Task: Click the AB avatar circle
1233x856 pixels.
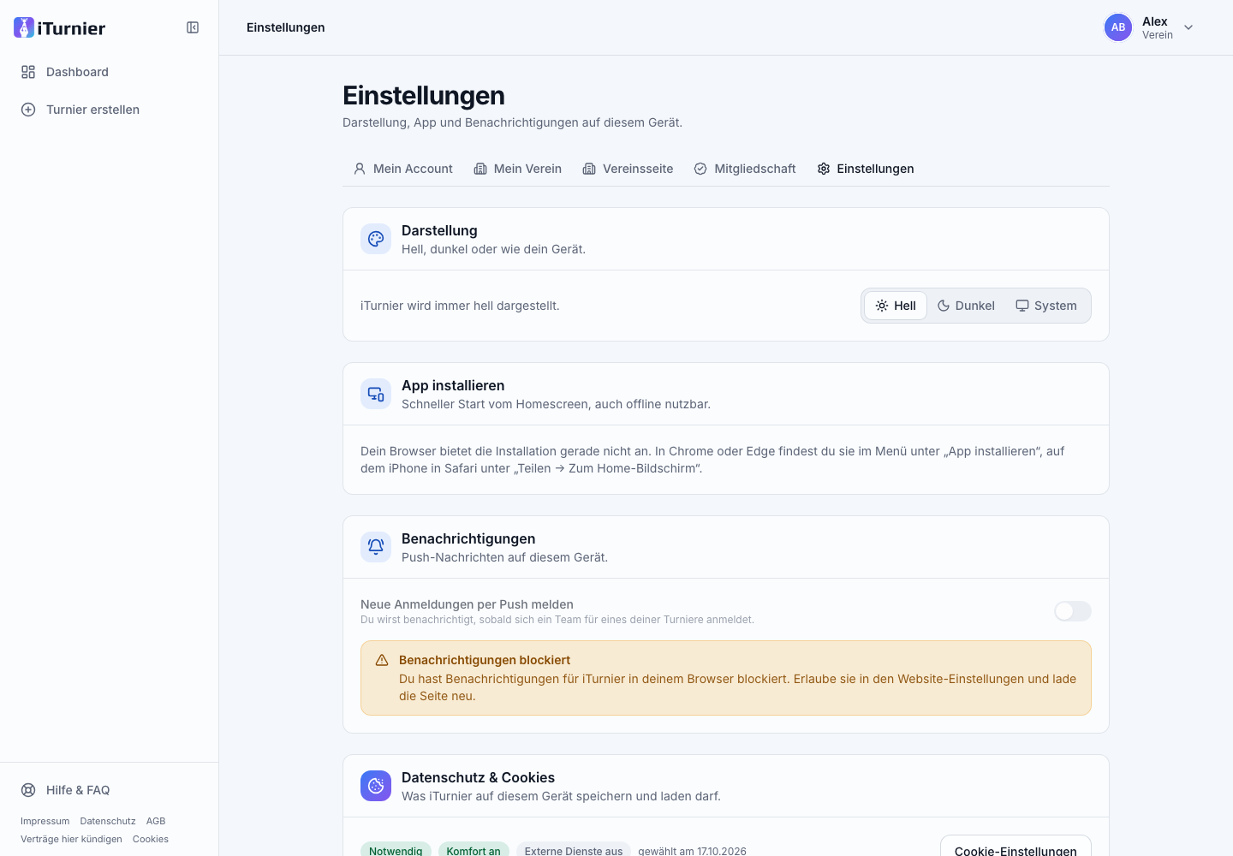Action: coord(1118,27)
